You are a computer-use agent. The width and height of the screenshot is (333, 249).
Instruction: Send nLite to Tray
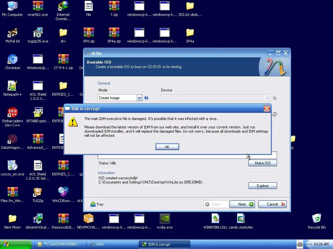[x=97, y=204]
